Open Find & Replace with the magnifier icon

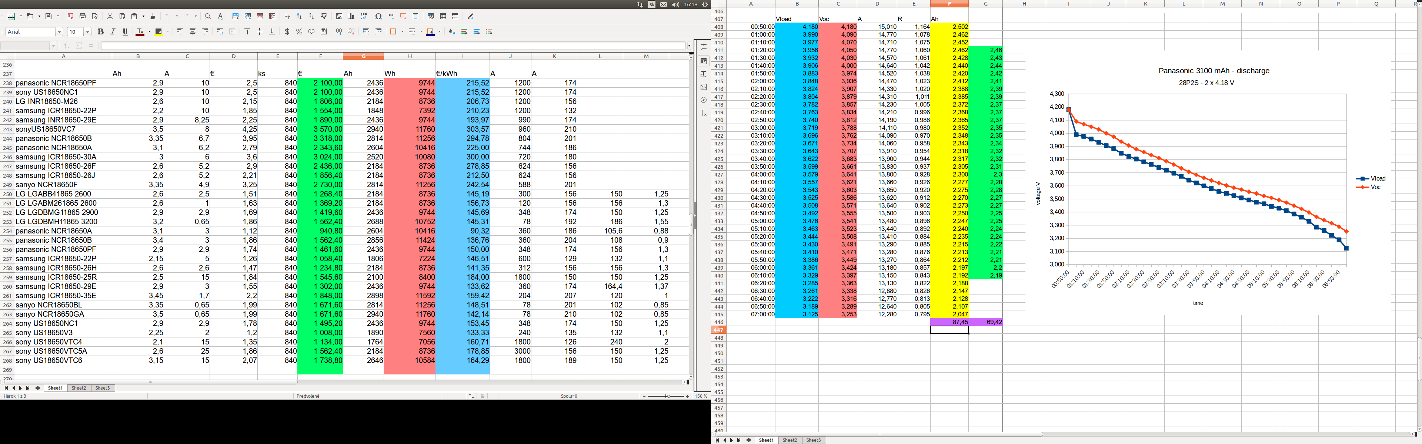[207, 17]
